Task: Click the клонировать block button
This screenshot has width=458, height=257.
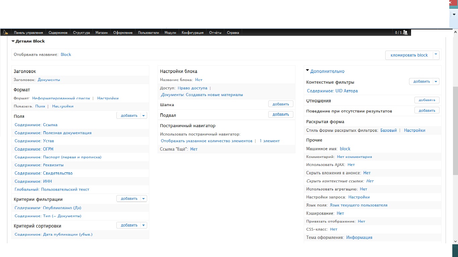Action: tap(409, 55)
